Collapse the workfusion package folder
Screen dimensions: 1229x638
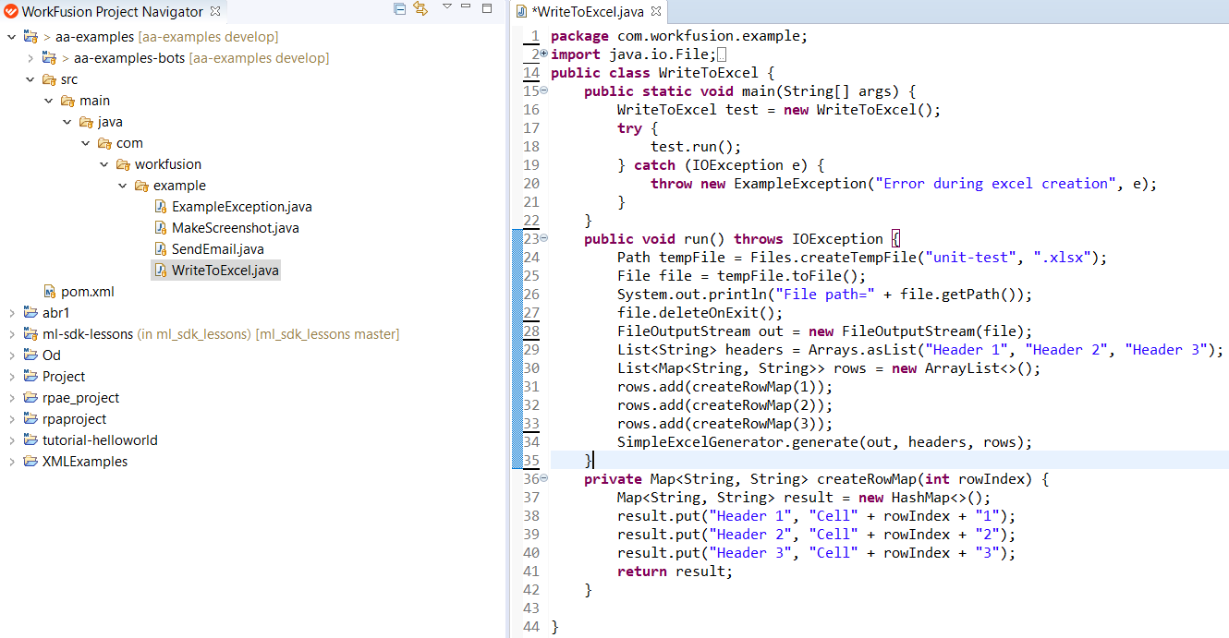[x=103, y=164]
